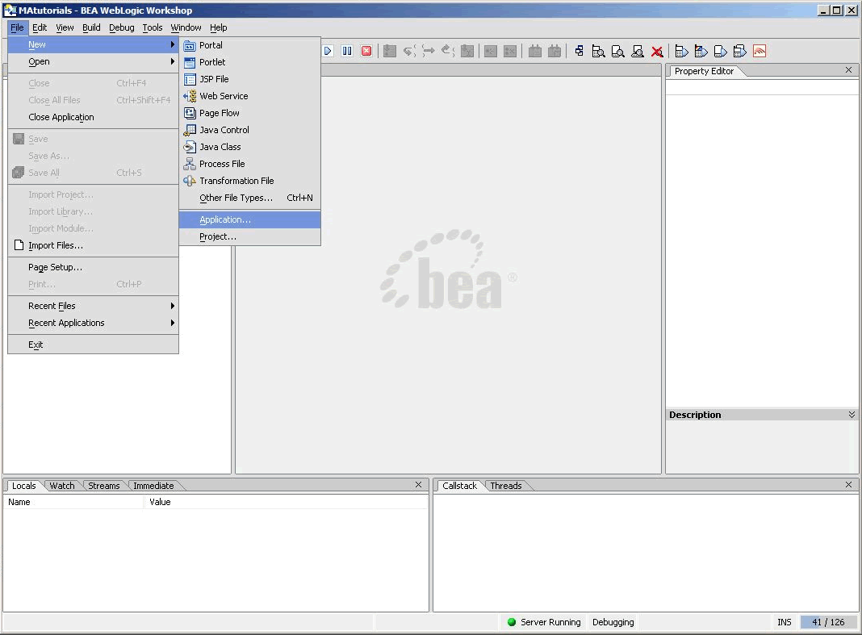862x635 pixels.
Task: Click the Step Over arrow icon
Action: (429, 51)
